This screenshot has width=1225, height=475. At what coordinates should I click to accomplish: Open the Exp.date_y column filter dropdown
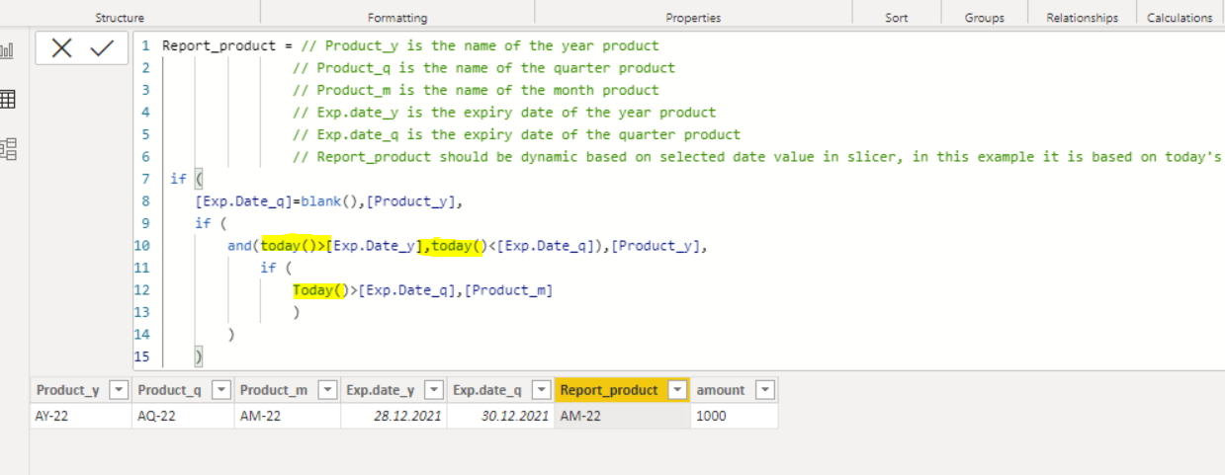coord(432,390)
